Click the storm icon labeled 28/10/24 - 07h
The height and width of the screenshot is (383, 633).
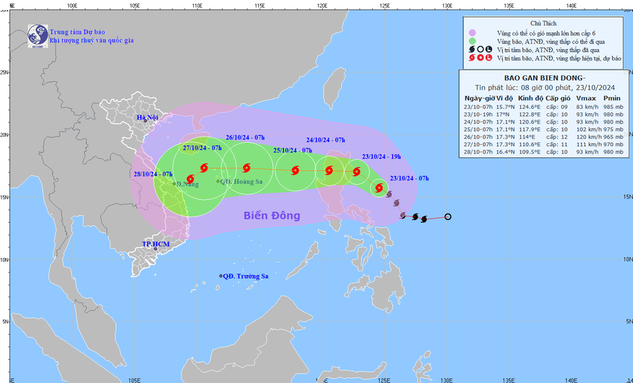191,179
